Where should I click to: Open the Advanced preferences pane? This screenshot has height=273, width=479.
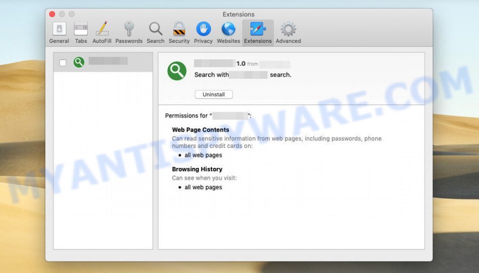[x=288, y=33]
